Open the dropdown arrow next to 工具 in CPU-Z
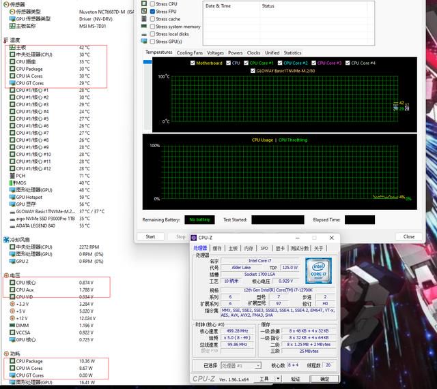This screenshot has height=389, width=437. 278,379
